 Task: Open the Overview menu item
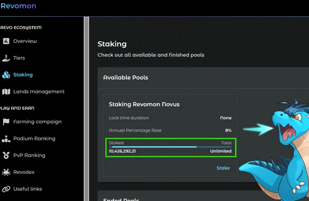pyautogui.click(x=25, y=41)
